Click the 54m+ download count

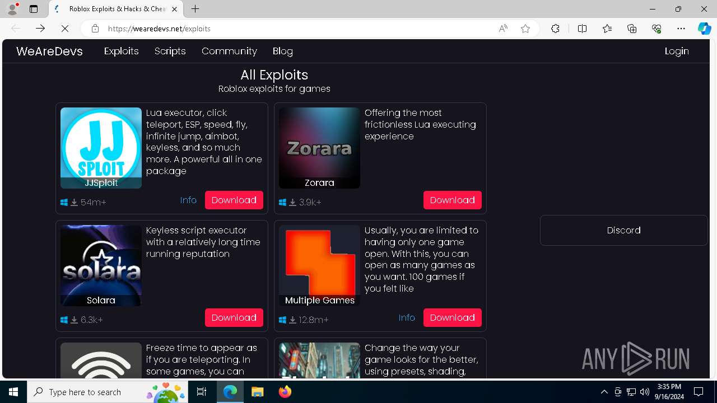click(x=93, y=203)
